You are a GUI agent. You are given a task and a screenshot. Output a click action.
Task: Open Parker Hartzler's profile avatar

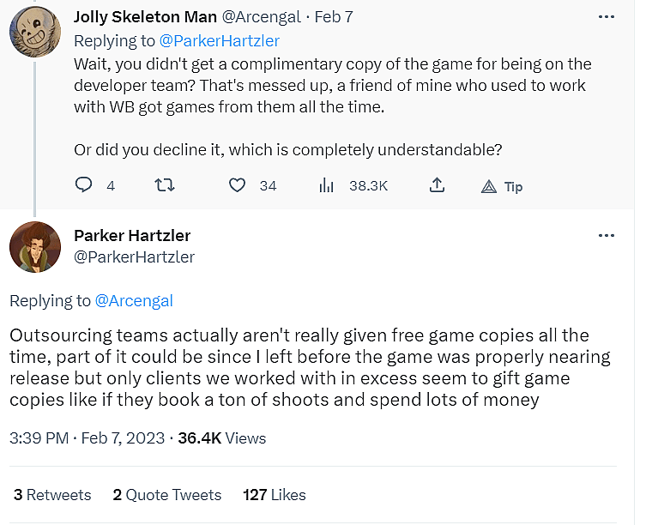[34, 247]
